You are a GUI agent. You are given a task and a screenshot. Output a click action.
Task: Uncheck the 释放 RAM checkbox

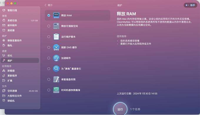[x=49, y=15]
